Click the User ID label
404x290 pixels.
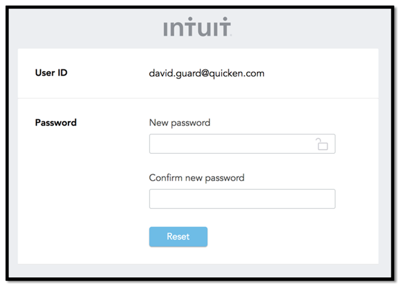click(x=51, y=73)
